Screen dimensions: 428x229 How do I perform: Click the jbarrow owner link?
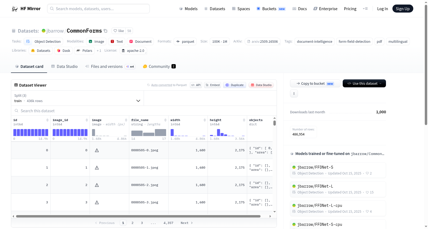pos(55,31)
